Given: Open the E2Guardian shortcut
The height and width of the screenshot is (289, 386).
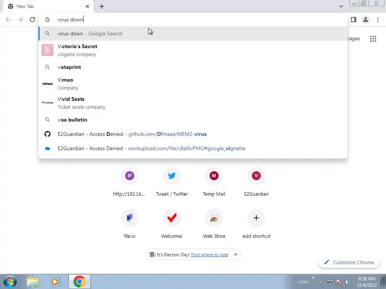Looking at the screenshot, I should tap(256, 183).
